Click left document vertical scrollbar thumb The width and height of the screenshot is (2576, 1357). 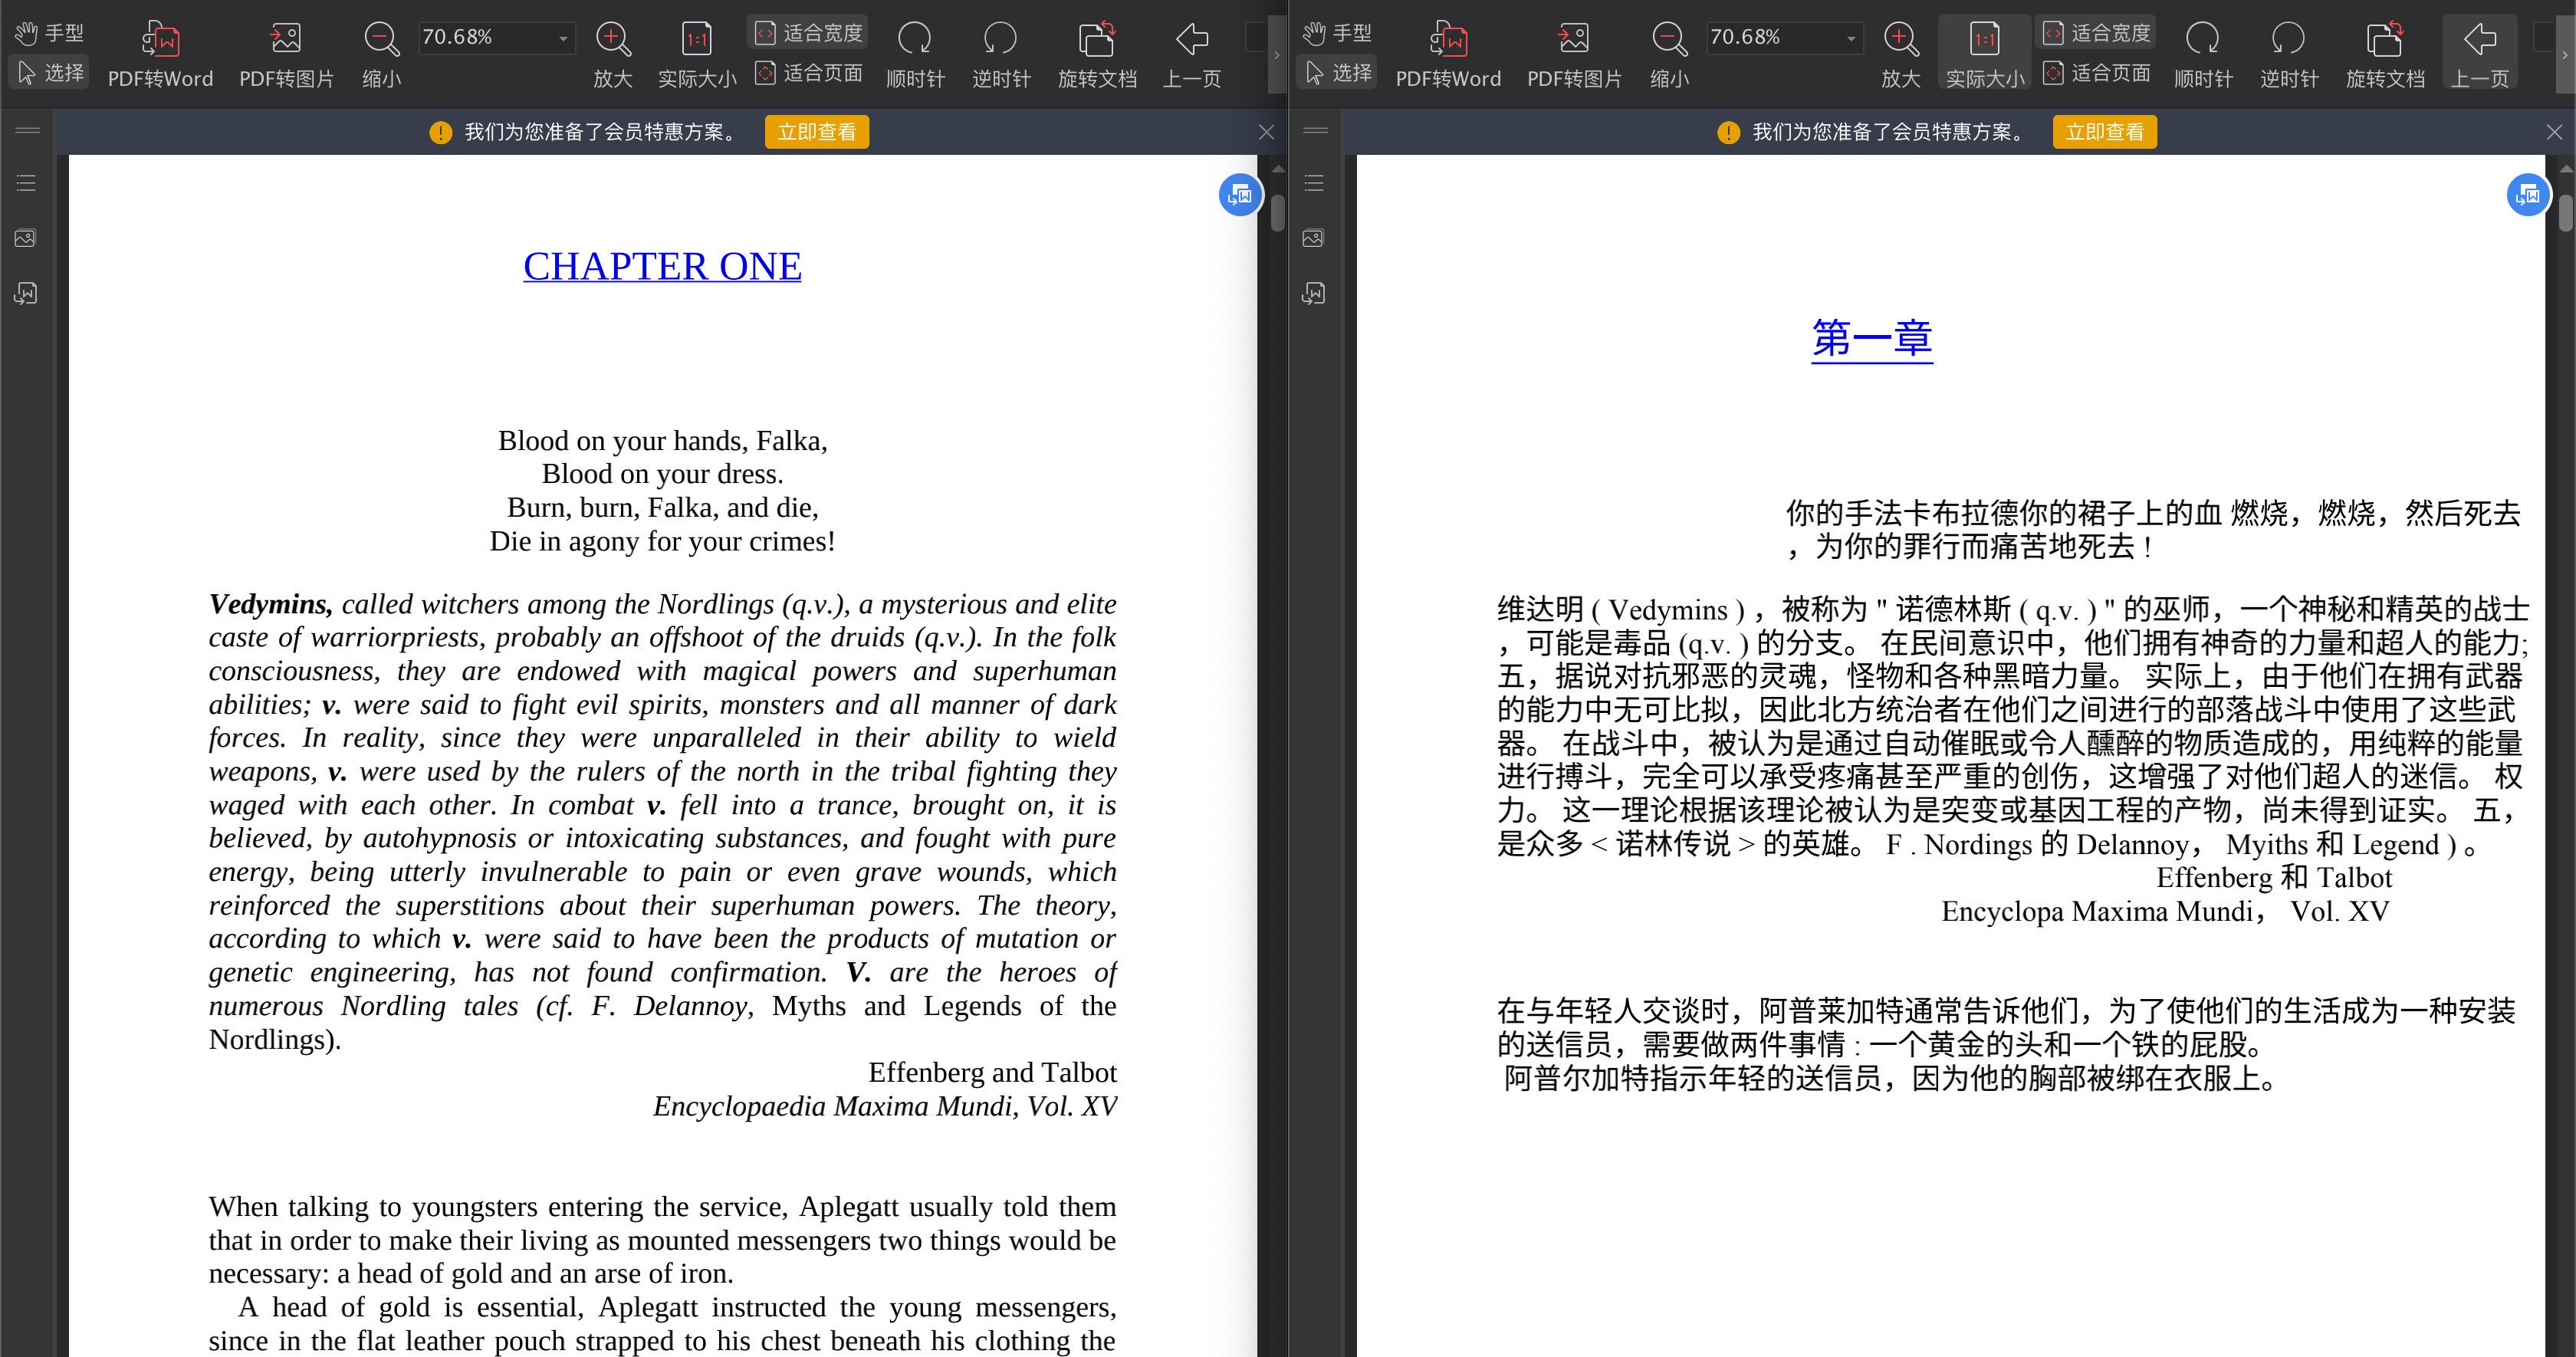1277,213
